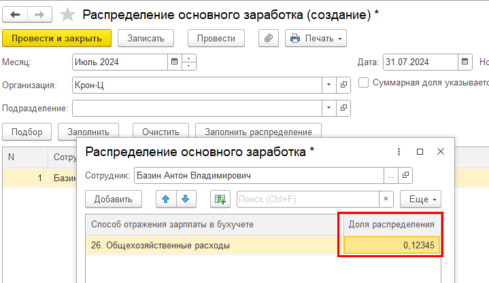Screen dimensions: 489x283
Task: Open calendar picker for Месяц field
Action: tap(174, 62)
